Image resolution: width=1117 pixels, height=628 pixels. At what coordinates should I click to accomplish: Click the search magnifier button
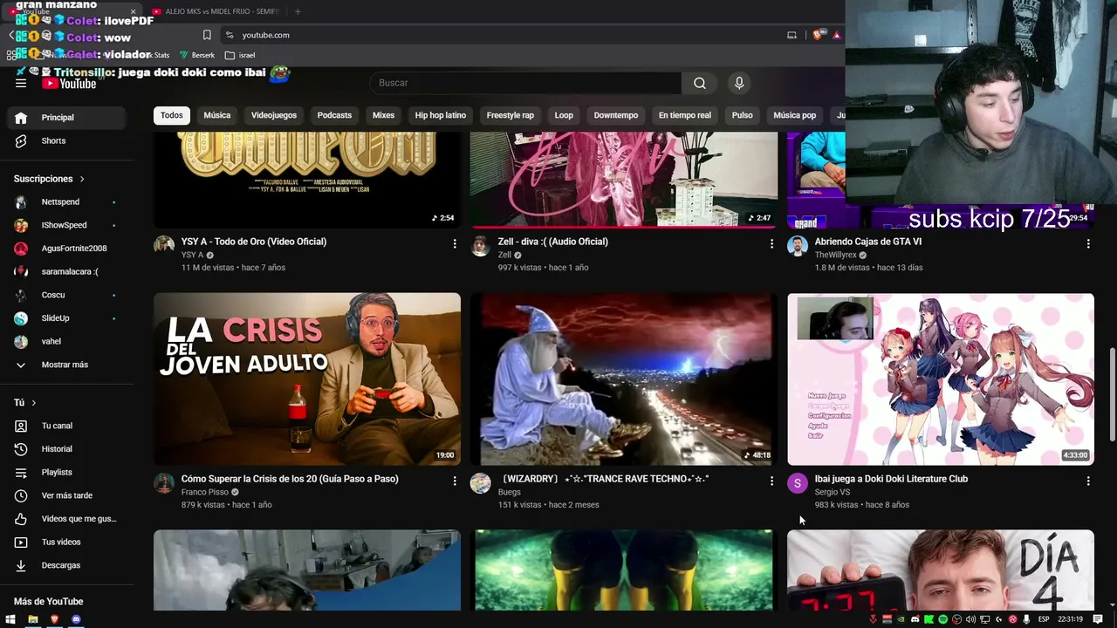[700, 83]
